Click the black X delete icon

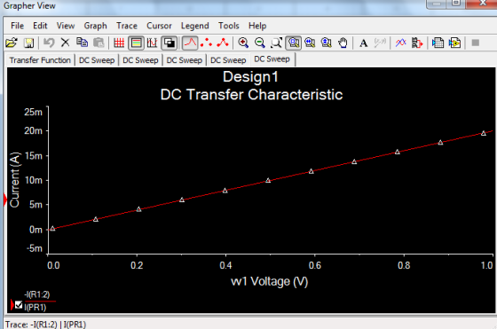[x=66, y=43]
